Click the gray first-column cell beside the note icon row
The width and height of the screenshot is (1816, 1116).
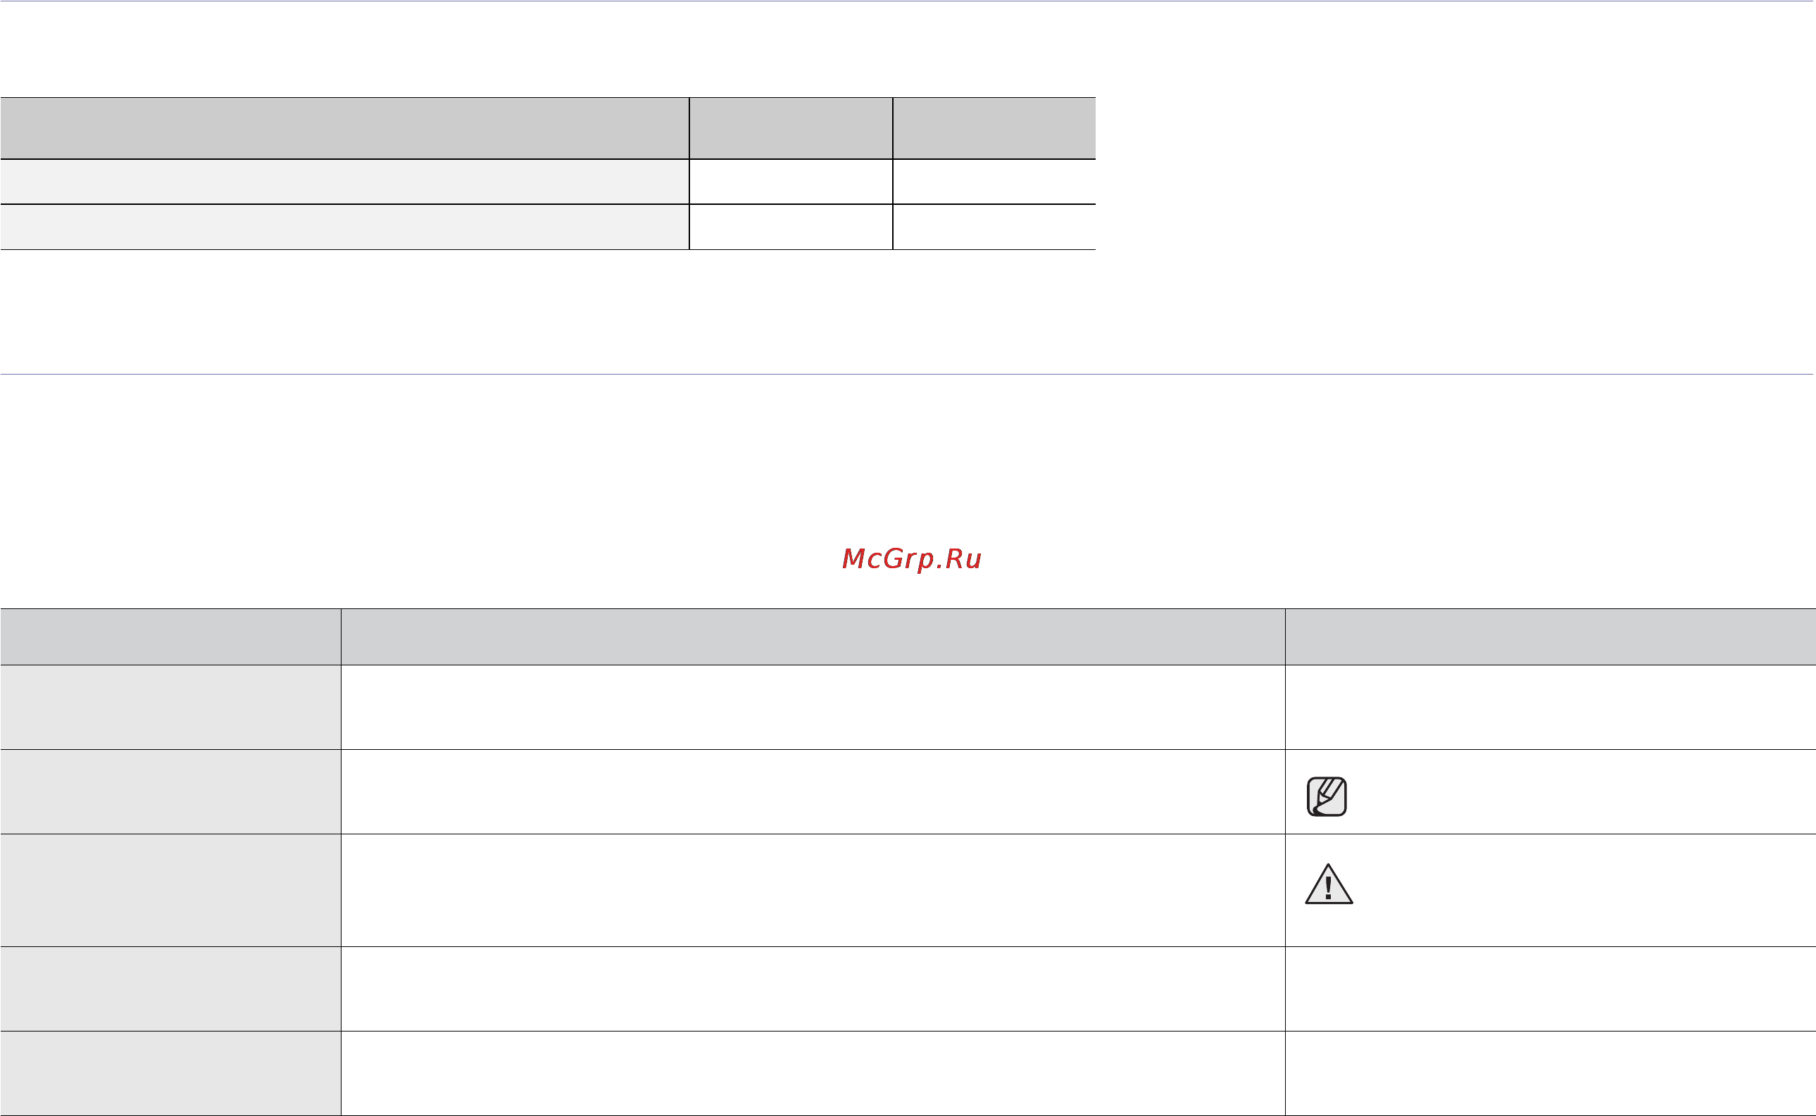click(170, 792)
